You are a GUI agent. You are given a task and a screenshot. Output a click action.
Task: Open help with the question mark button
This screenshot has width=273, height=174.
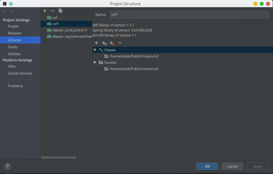tap(8, 167)
